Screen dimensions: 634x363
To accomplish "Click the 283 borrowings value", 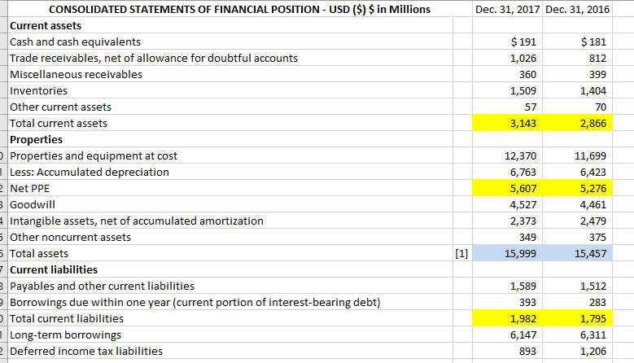I will [597, 302].
